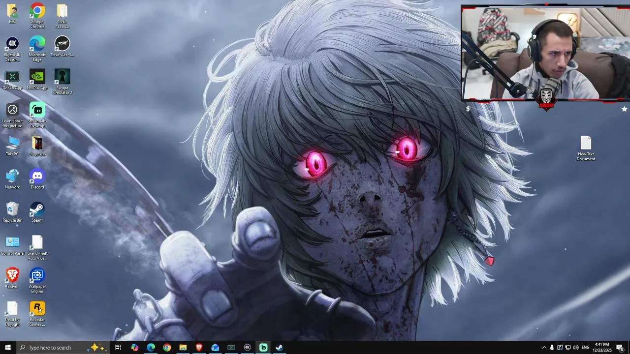Click the Type here to search box
Image resolution: width=630 pixels, height=354 pixels.
[63, 348]
